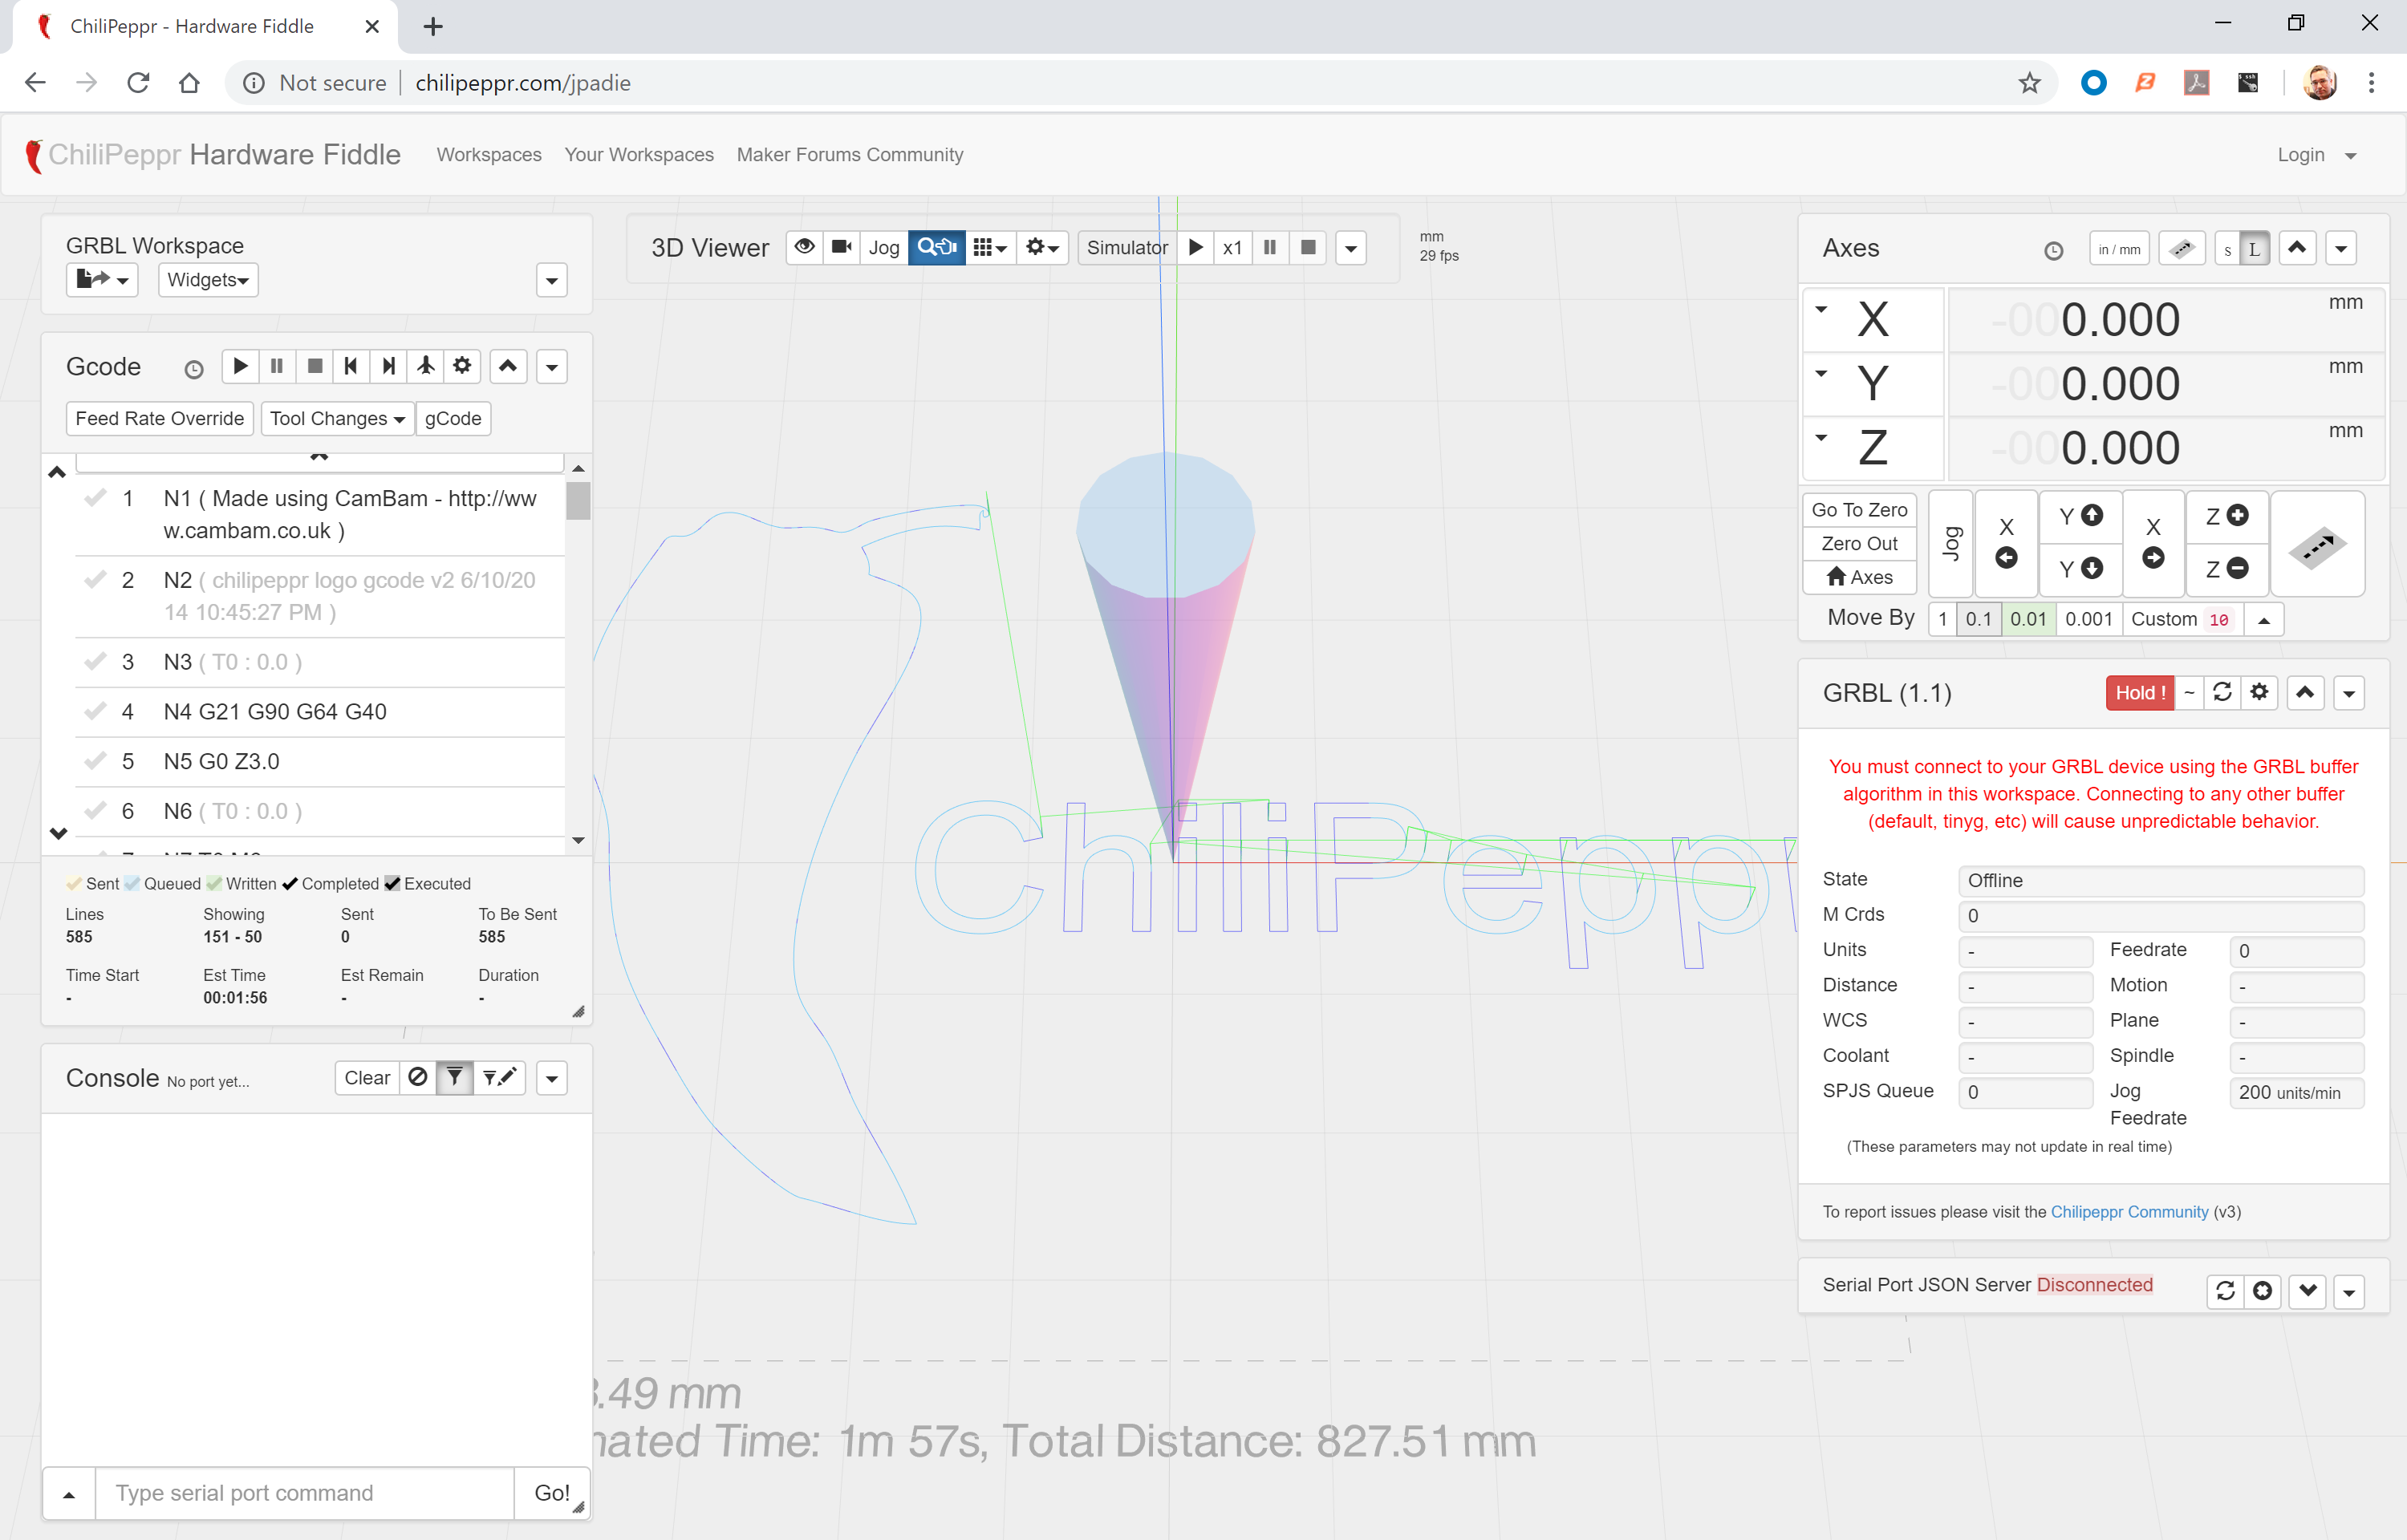
Task: Step back to previous Gcode line
Action: click(351, 366)
